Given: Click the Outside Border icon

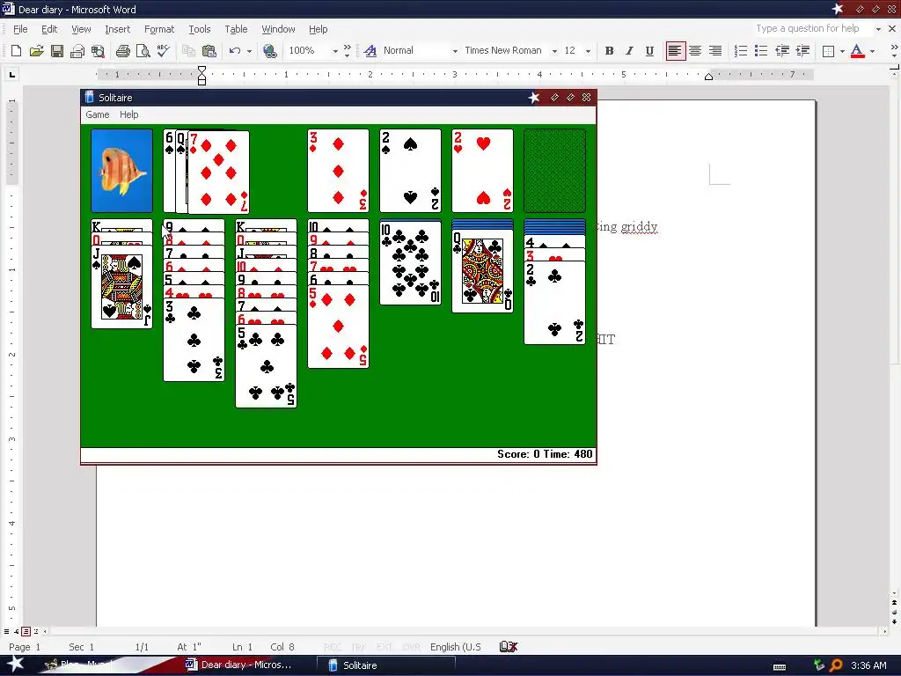Looking at the screenshot, I should pyautogui.click(x=828, y=50).
